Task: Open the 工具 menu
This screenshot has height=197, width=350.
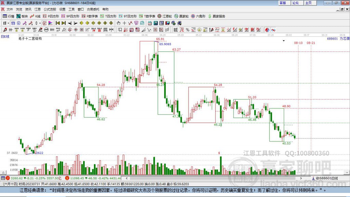Action: [x=71, y=9]
